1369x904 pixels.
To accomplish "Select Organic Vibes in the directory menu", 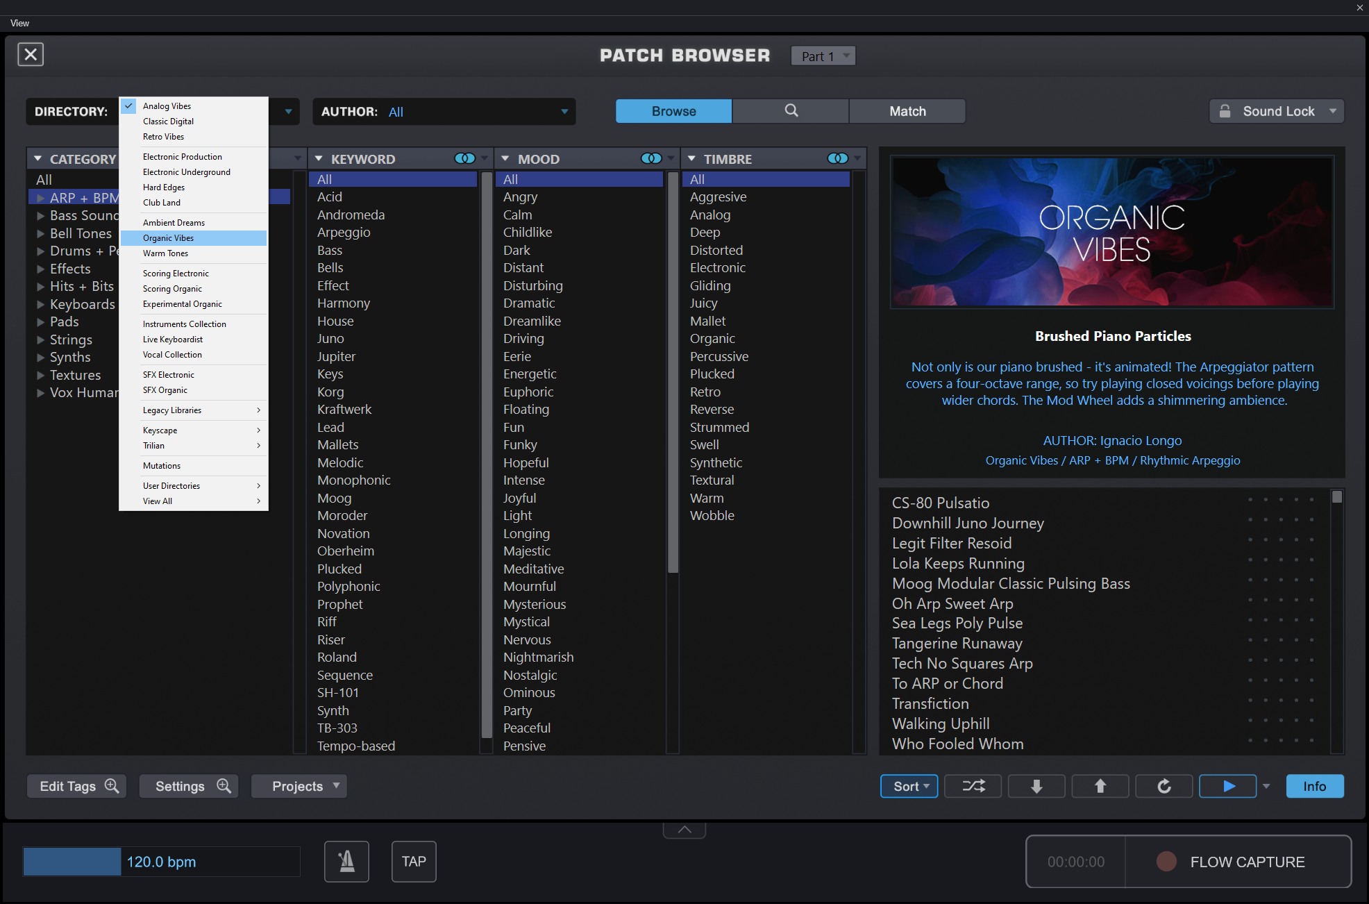I will click(169, 238).
